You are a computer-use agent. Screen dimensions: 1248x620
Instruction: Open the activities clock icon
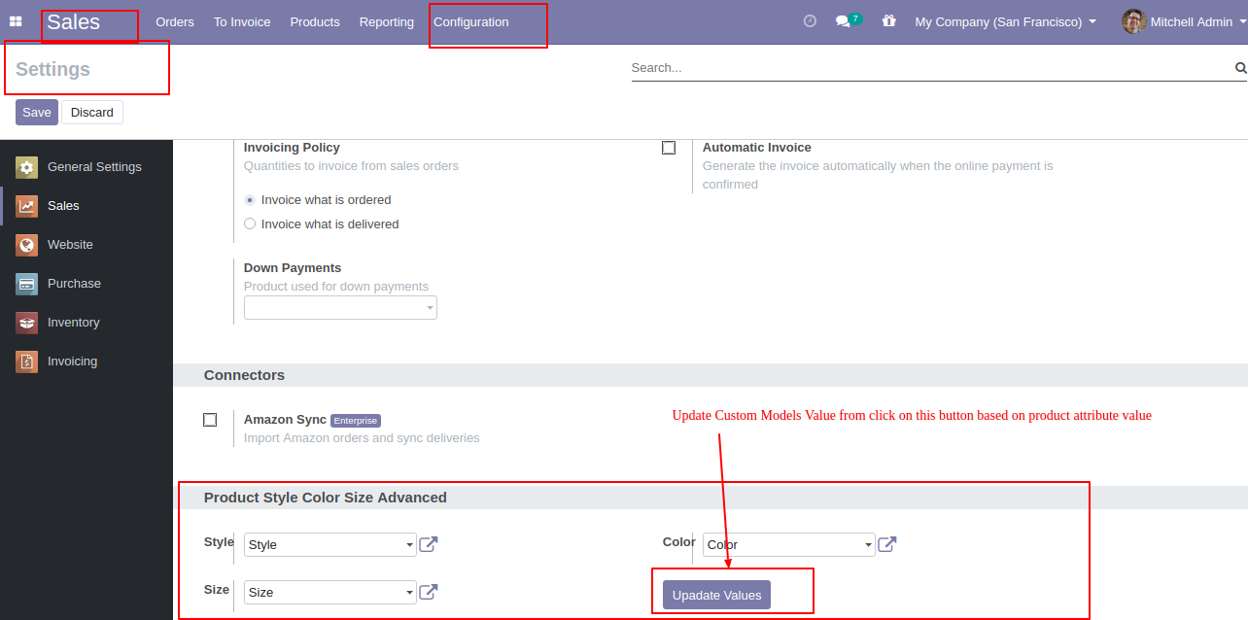point(810,21)
